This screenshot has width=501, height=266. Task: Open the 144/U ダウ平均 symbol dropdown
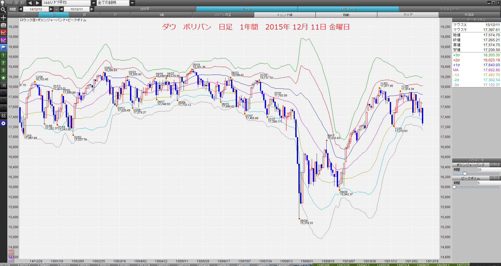pos(94,3)
